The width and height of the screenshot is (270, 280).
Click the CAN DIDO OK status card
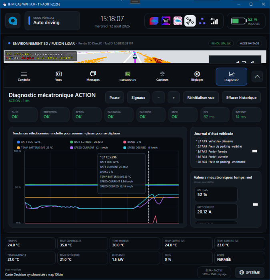(x=151, y=115)
